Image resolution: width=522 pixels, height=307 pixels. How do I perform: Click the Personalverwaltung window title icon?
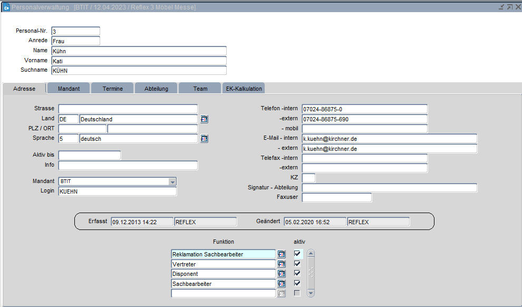click(6, 7)
